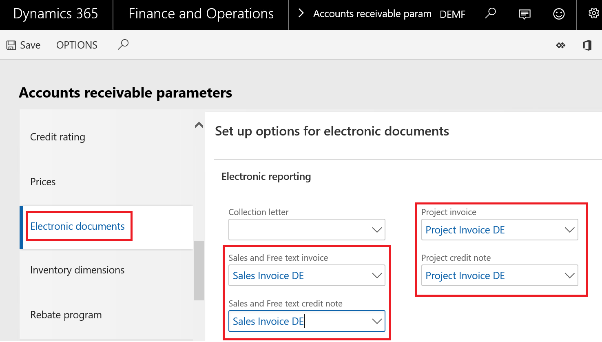Open the OPTIONS menu
This screenshot has width=602, height=342.
[x=77, y=45]
